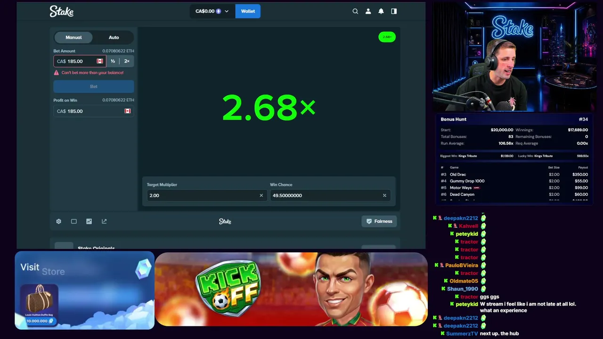The image size is (603, 339).
Task: Click the Bonus Hunt title
Action: click(453, 119)
